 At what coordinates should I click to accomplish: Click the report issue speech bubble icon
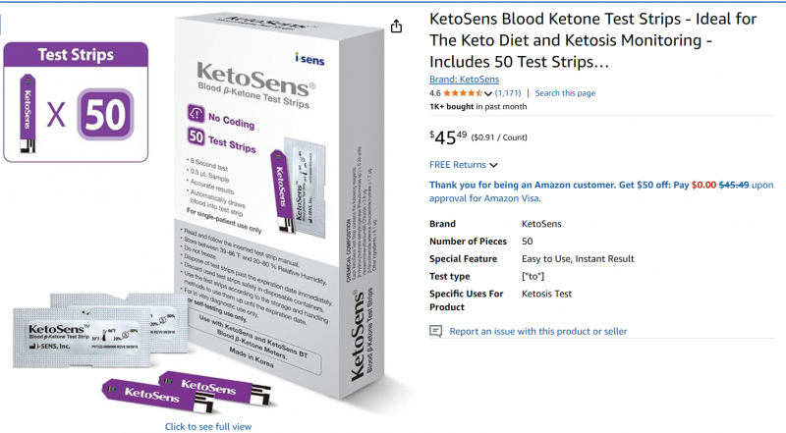[435, 331]
